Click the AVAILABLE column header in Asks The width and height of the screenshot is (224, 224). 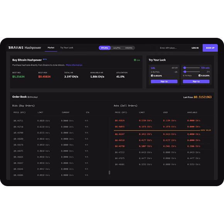(x=192, y=112)
